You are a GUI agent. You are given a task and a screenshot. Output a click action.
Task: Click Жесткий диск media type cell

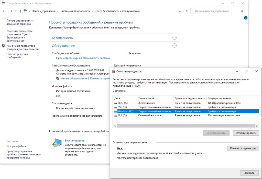(x=147, y=103)
